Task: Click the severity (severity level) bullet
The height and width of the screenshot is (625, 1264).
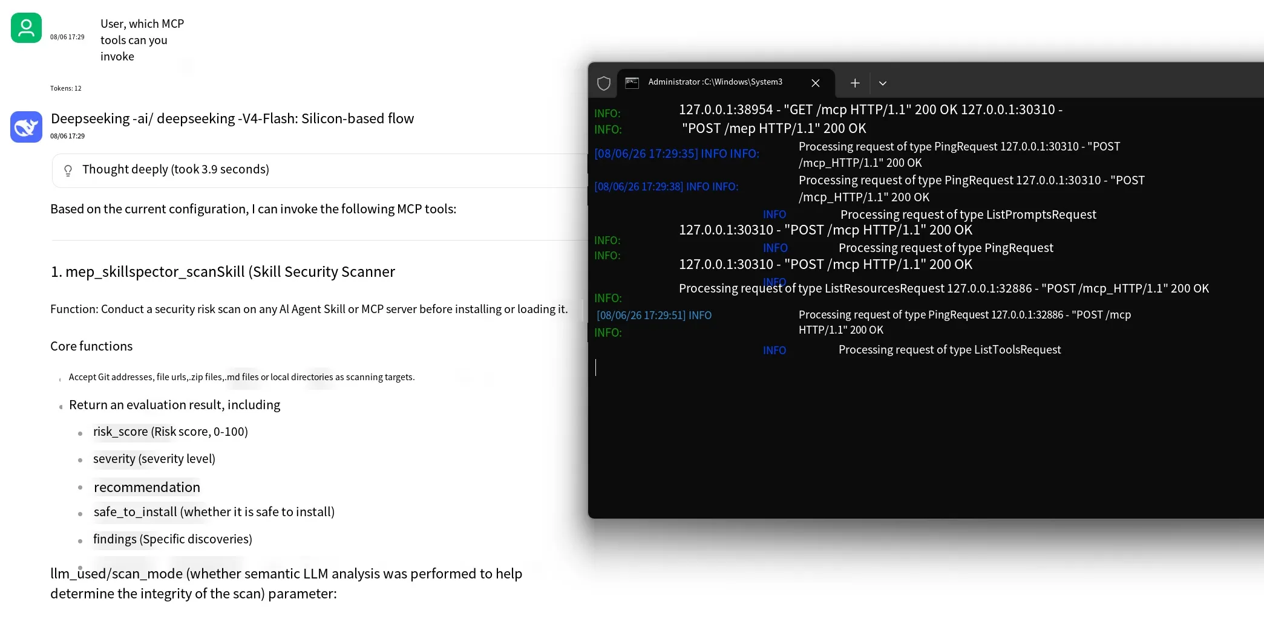Action: point(154,459)
